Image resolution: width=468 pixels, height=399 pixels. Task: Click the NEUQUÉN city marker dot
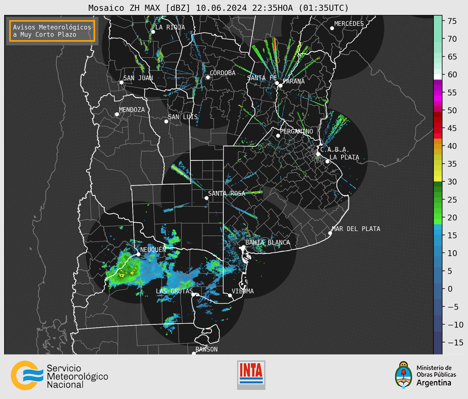click(x=138, y=254)
